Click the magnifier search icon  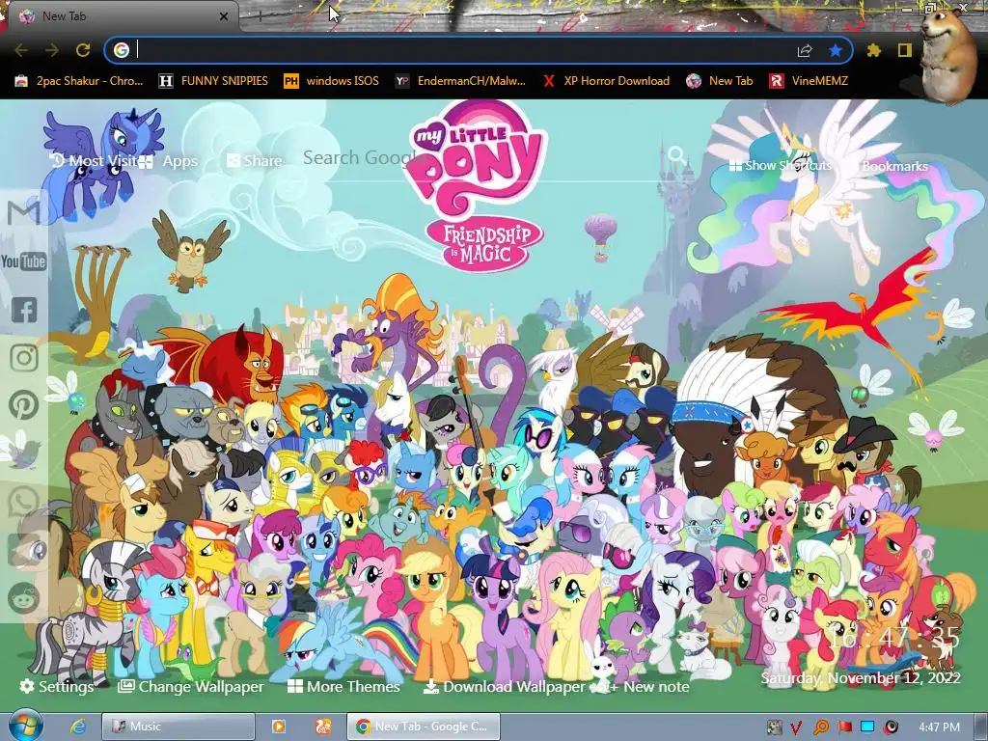[676, 154]
